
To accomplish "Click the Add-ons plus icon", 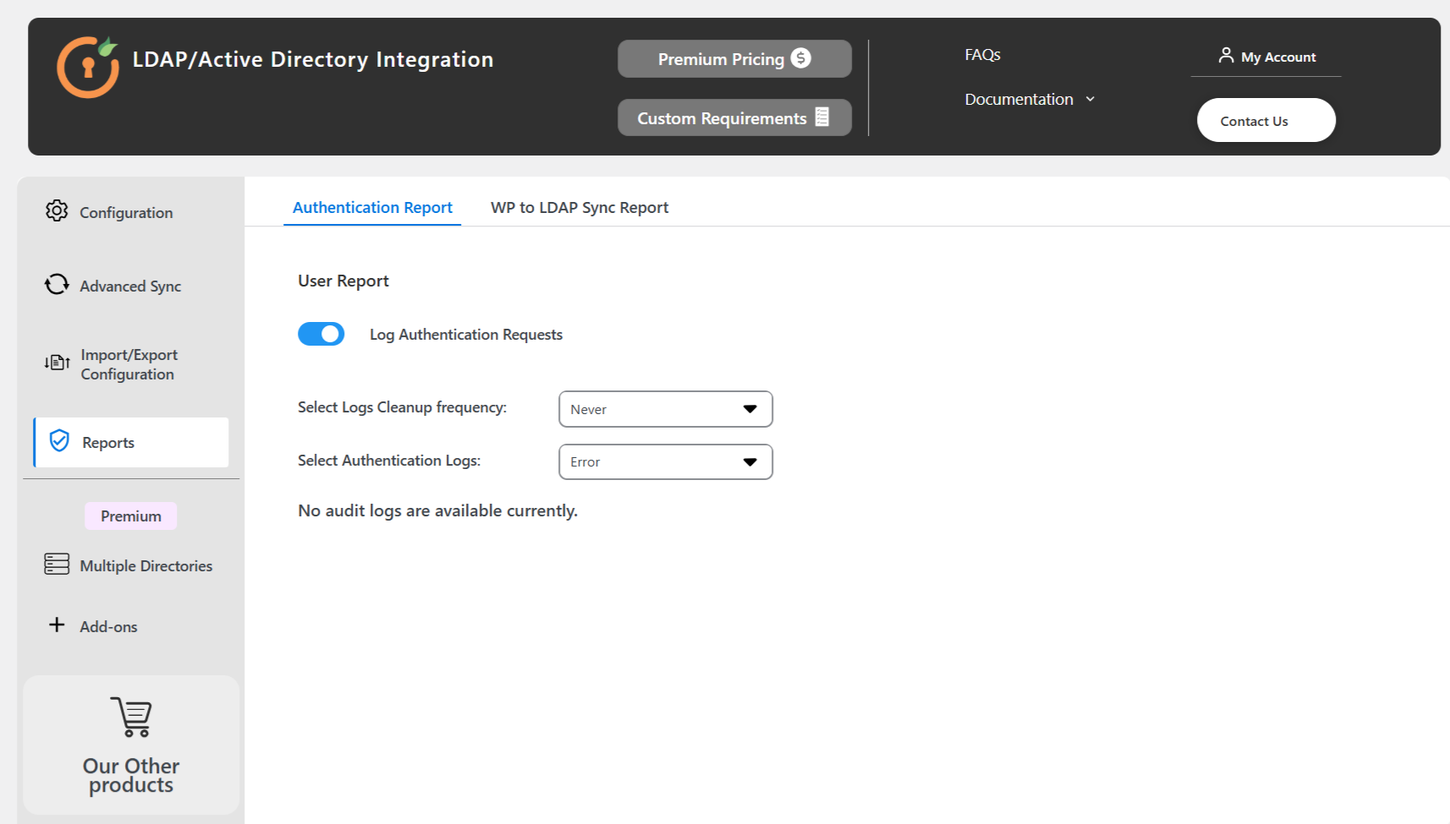I will (x=56, y=625).
